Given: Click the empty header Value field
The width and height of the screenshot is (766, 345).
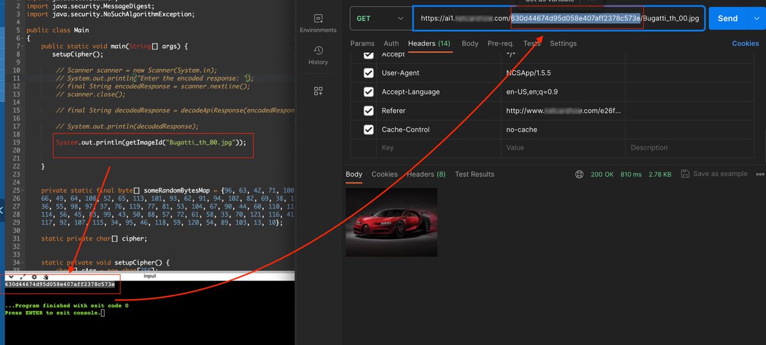Looking at the screenshot, I should [563, 147].
